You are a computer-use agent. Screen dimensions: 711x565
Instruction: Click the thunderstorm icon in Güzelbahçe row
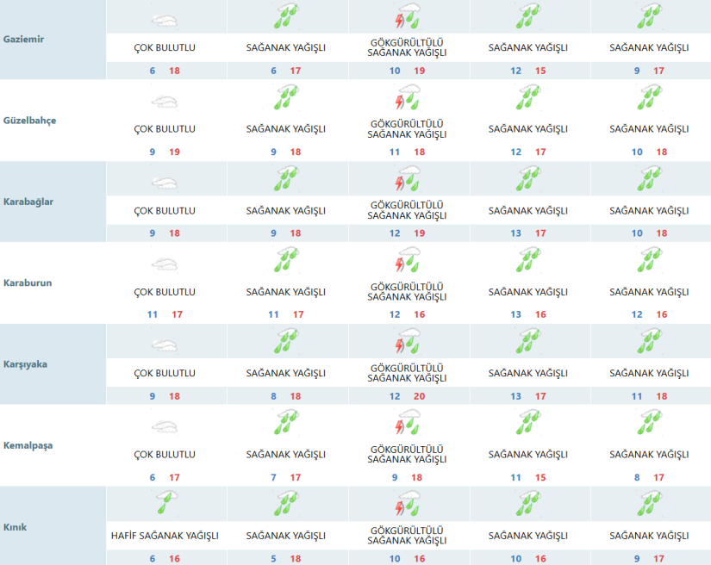(408, 99)
